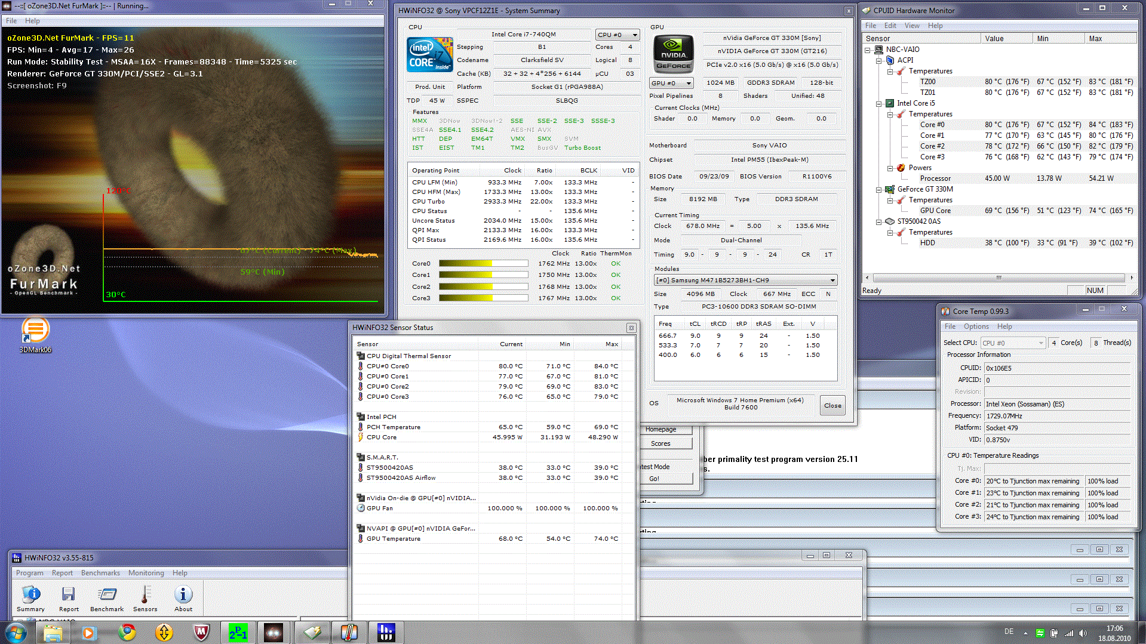Viewport: 1146px width, 644px height.
Task: Open the Edit menu in Hardware Monitor
Action: [890, 26]
